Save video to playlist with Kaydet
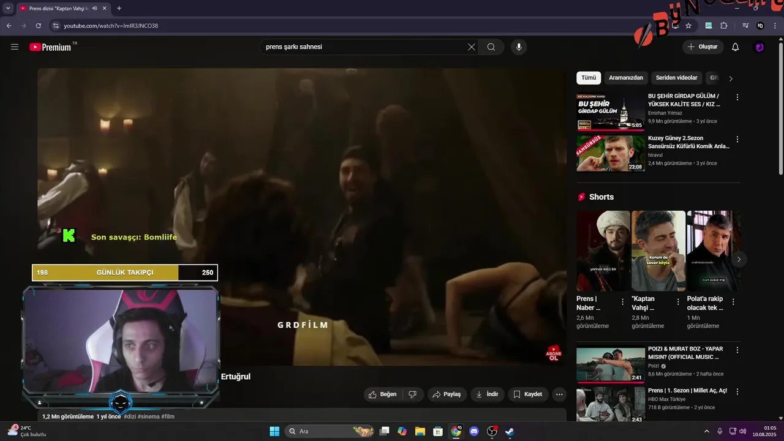Image resolution: width=784 pixels, height=441 pixels. coord(528,394)
